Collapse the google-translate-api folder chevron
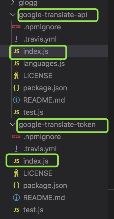114x219 pixels. 13,15
